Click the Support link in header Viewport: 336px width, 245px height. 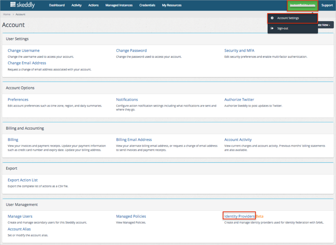coord(327,5)
